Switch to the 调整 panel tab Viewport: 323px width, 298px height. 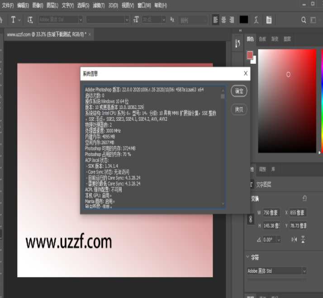click(x=262, y=169)
